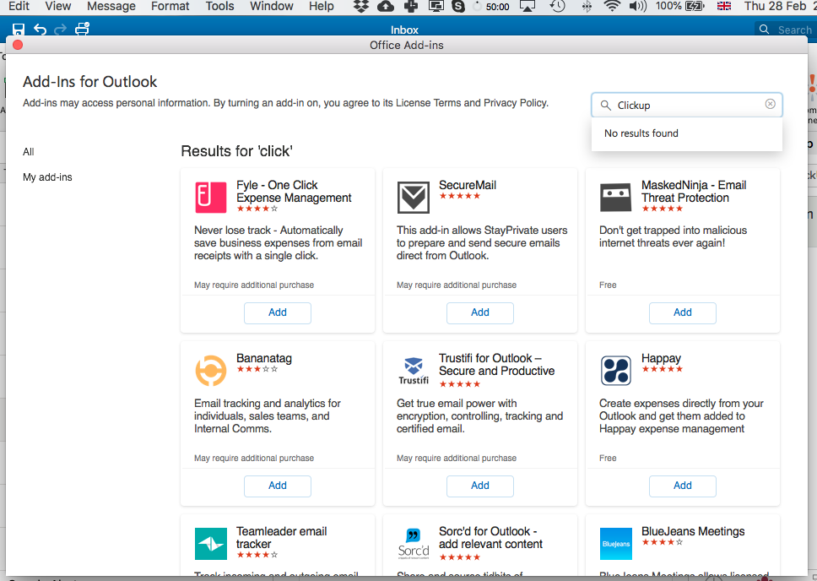Open Dropbox menu bar icon

pos(360,6)
